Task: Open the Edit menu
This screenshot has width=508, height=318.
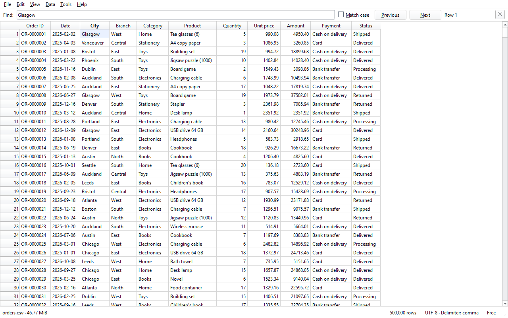Action: tap(21, 4)
